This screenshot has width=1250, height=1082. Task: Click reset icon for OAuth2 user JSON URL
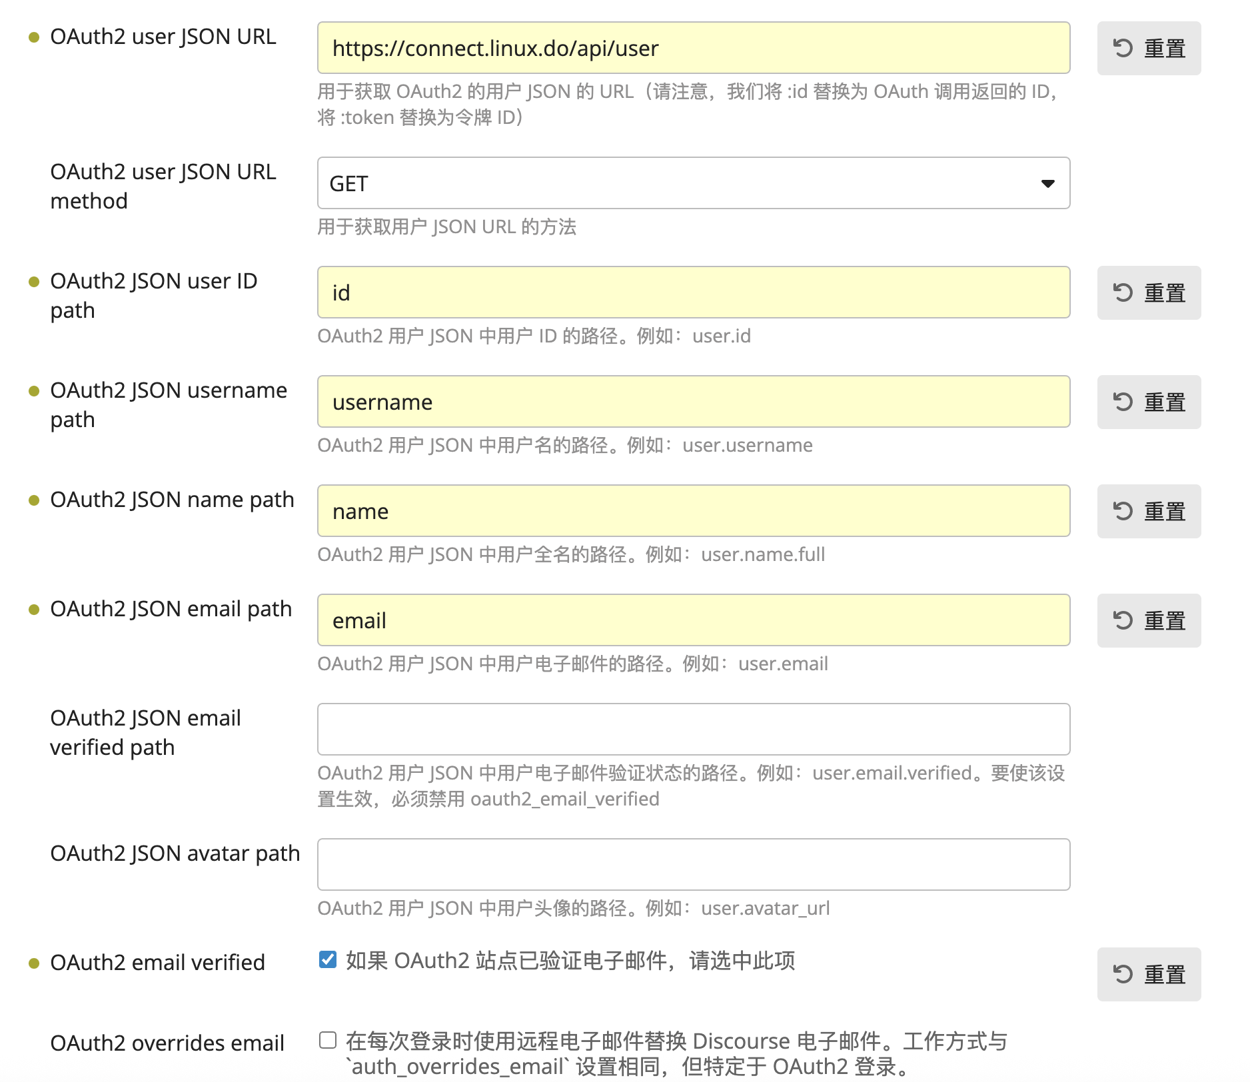[x=1123, y=48]
